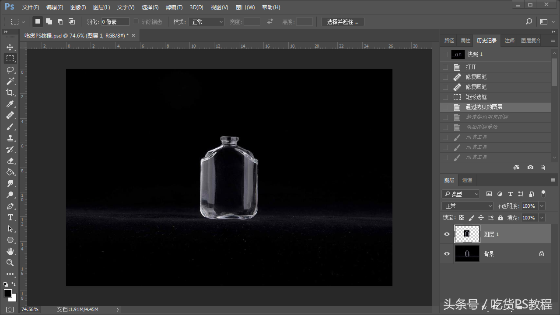This screenshot has width=560, height=315.
Task: Select the Rectangular Marquee tool
Action: coord(10,58)
